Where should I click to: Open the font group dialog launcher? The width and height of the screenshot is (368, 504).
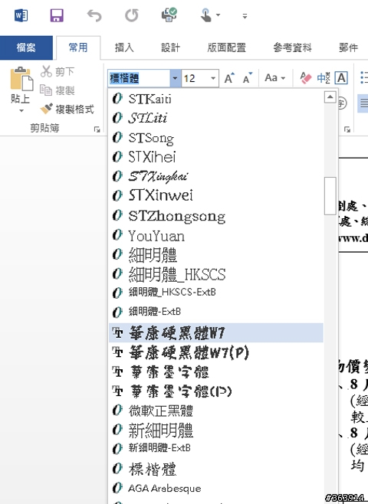pos(347,129)
